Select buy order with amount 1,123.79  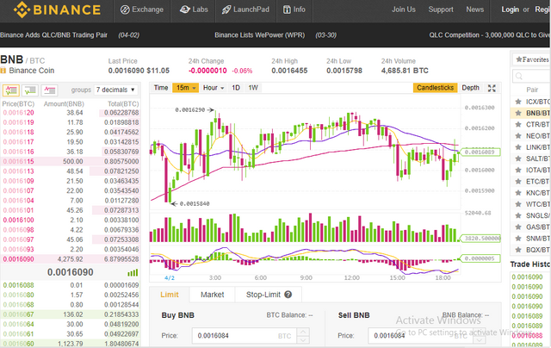(71, 344)
